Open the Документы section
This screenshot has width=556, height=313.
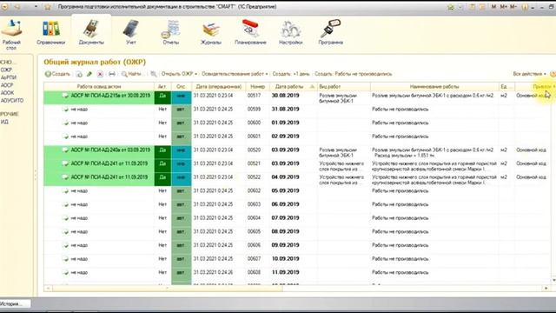pos(91,33)
